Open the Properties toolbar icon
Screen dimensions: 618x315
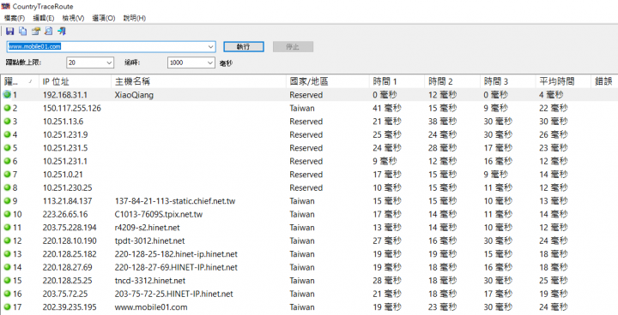(x=36, y=31)
